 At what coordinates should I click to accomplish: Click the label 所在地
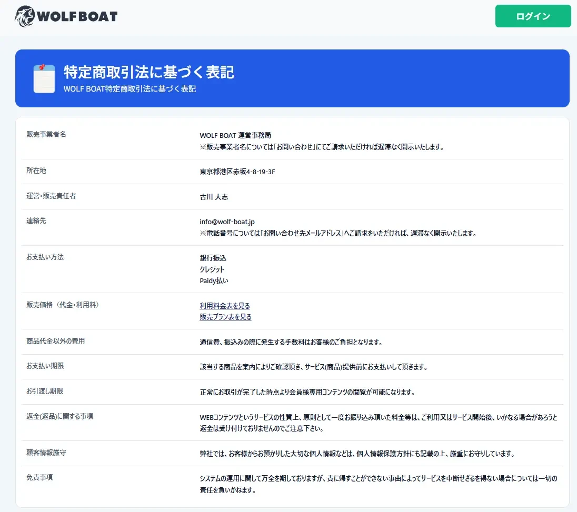[x=36, y=170]
